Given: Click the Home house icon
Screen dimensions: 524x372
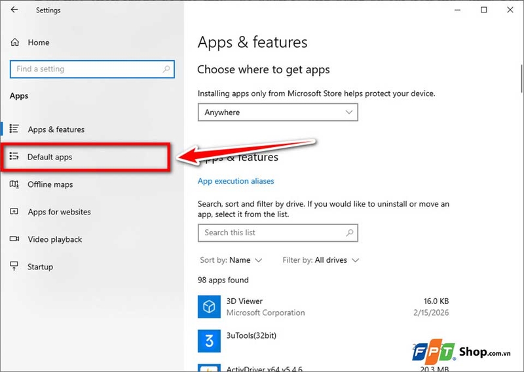Looking at the screenshot, I should click(x=14, y=42).
